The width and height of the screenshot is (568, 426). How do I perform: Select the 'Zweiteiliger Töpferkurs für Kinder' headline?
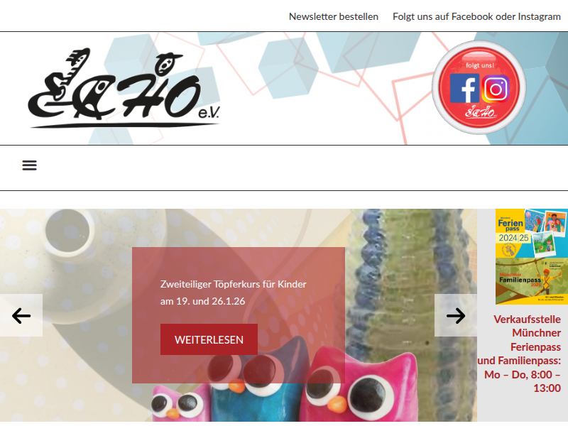coord(234,284)
